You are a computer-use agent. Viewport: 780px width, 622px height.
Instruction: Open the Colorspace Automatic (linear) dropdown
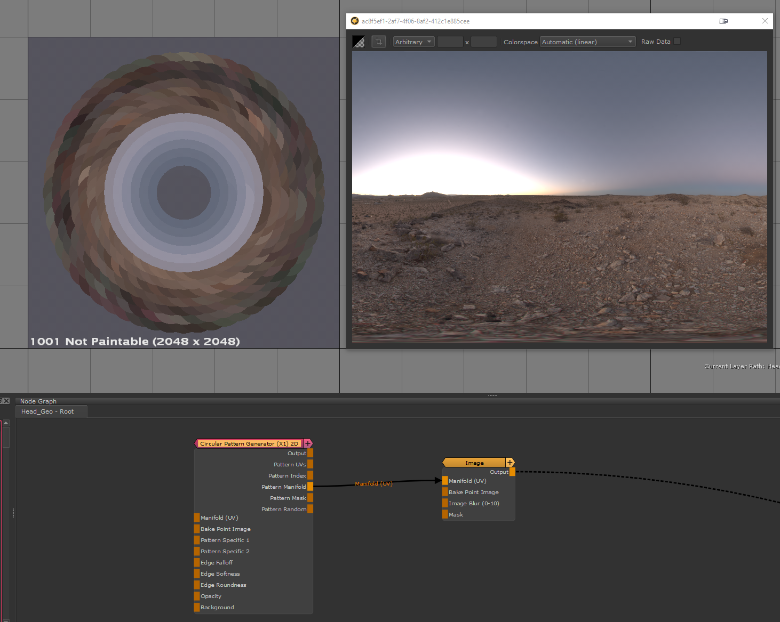[x=587, y=42]
